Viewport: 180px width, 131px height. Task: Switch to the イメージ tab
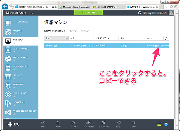point(73,31)
